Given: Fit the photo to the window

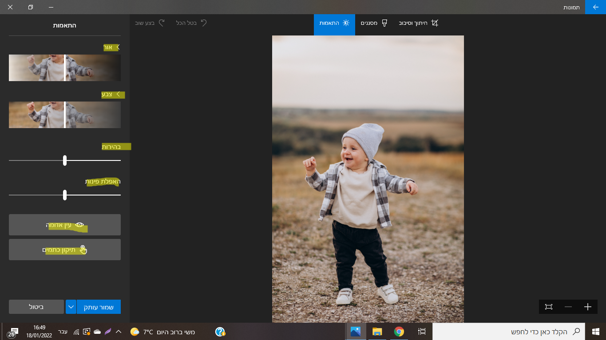Looking at the screenshot, I should pyautogui.click(x=549, y=307).
